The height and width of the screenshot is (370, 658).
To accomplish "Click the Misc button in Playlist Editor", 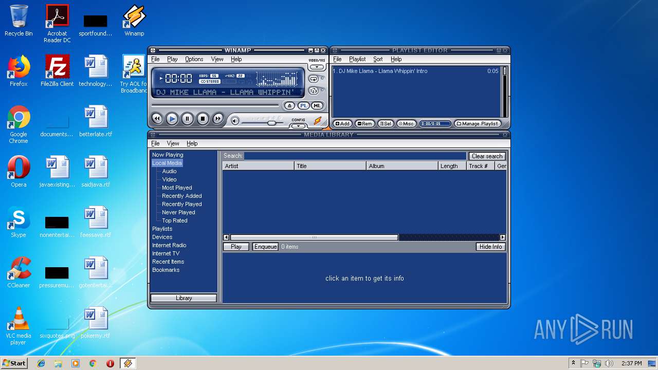I will pos(406,123).
